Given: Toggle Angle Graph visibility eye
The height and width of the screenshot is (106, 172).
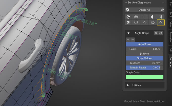Looking at the screenshot, I should pyautogui.click(x=161, y=33).
